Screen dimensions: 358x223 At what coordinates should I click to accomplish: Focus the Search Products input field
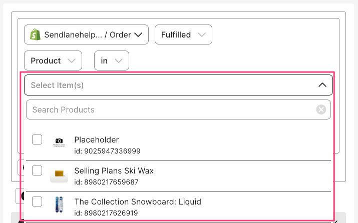(170, 109)
